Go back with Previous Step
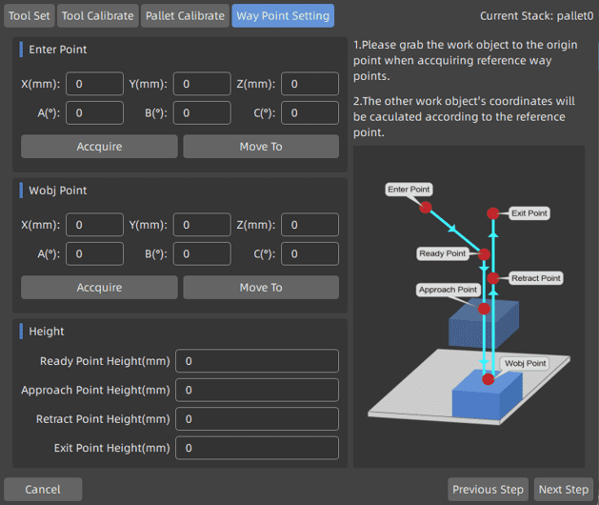The image size is (599, 505). click(x=488, y=490)
